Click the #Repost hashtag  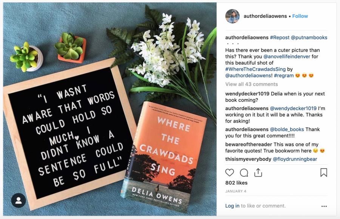tap(279, 37)
